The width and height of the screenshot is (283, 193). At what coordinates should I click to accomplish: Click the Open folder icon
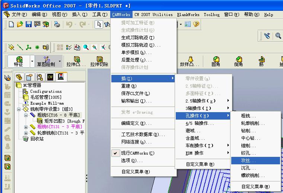(x=20, y=24)
